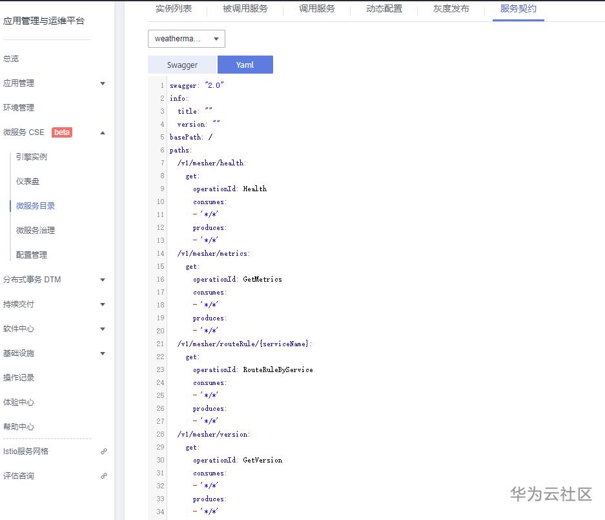Expand the 分布式事务 DTM arrow
Image resolution: width=605 pixels, height=520 pixels.
point(103,280)
